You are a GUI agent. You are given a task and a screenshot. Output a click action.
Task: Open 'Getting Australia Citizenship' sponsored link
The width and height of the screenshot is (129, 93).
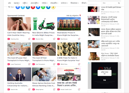tap(18, 84)
